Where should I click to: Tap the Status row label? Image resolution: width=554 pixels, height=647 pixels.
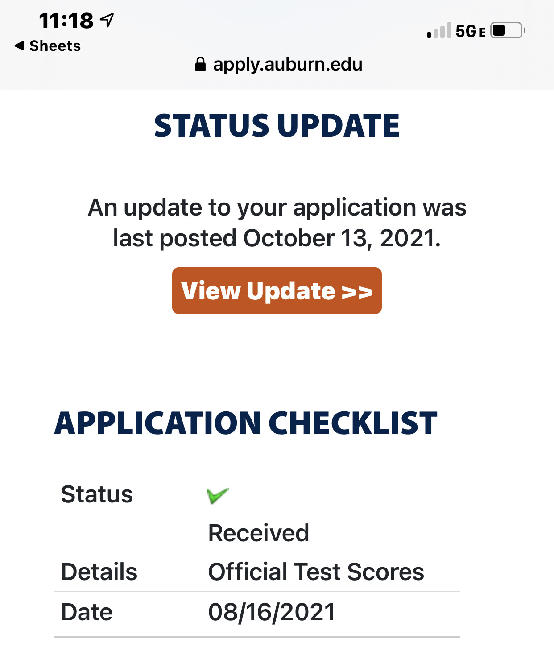click(97, 494)
